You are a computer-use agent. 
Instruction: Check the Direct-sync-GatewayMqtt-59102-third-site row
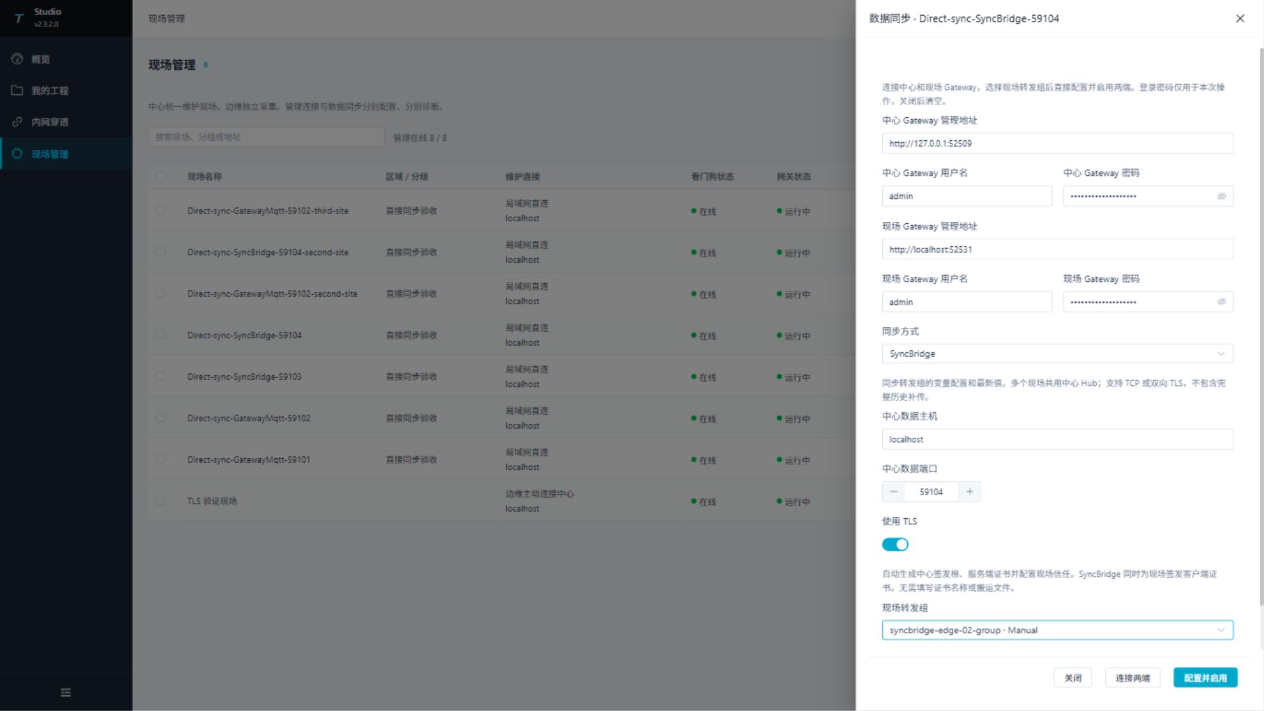161,211
